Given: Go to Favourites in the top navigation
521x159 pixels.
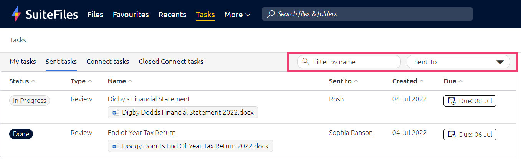Looking at the screenshot, I should [131, 15].
